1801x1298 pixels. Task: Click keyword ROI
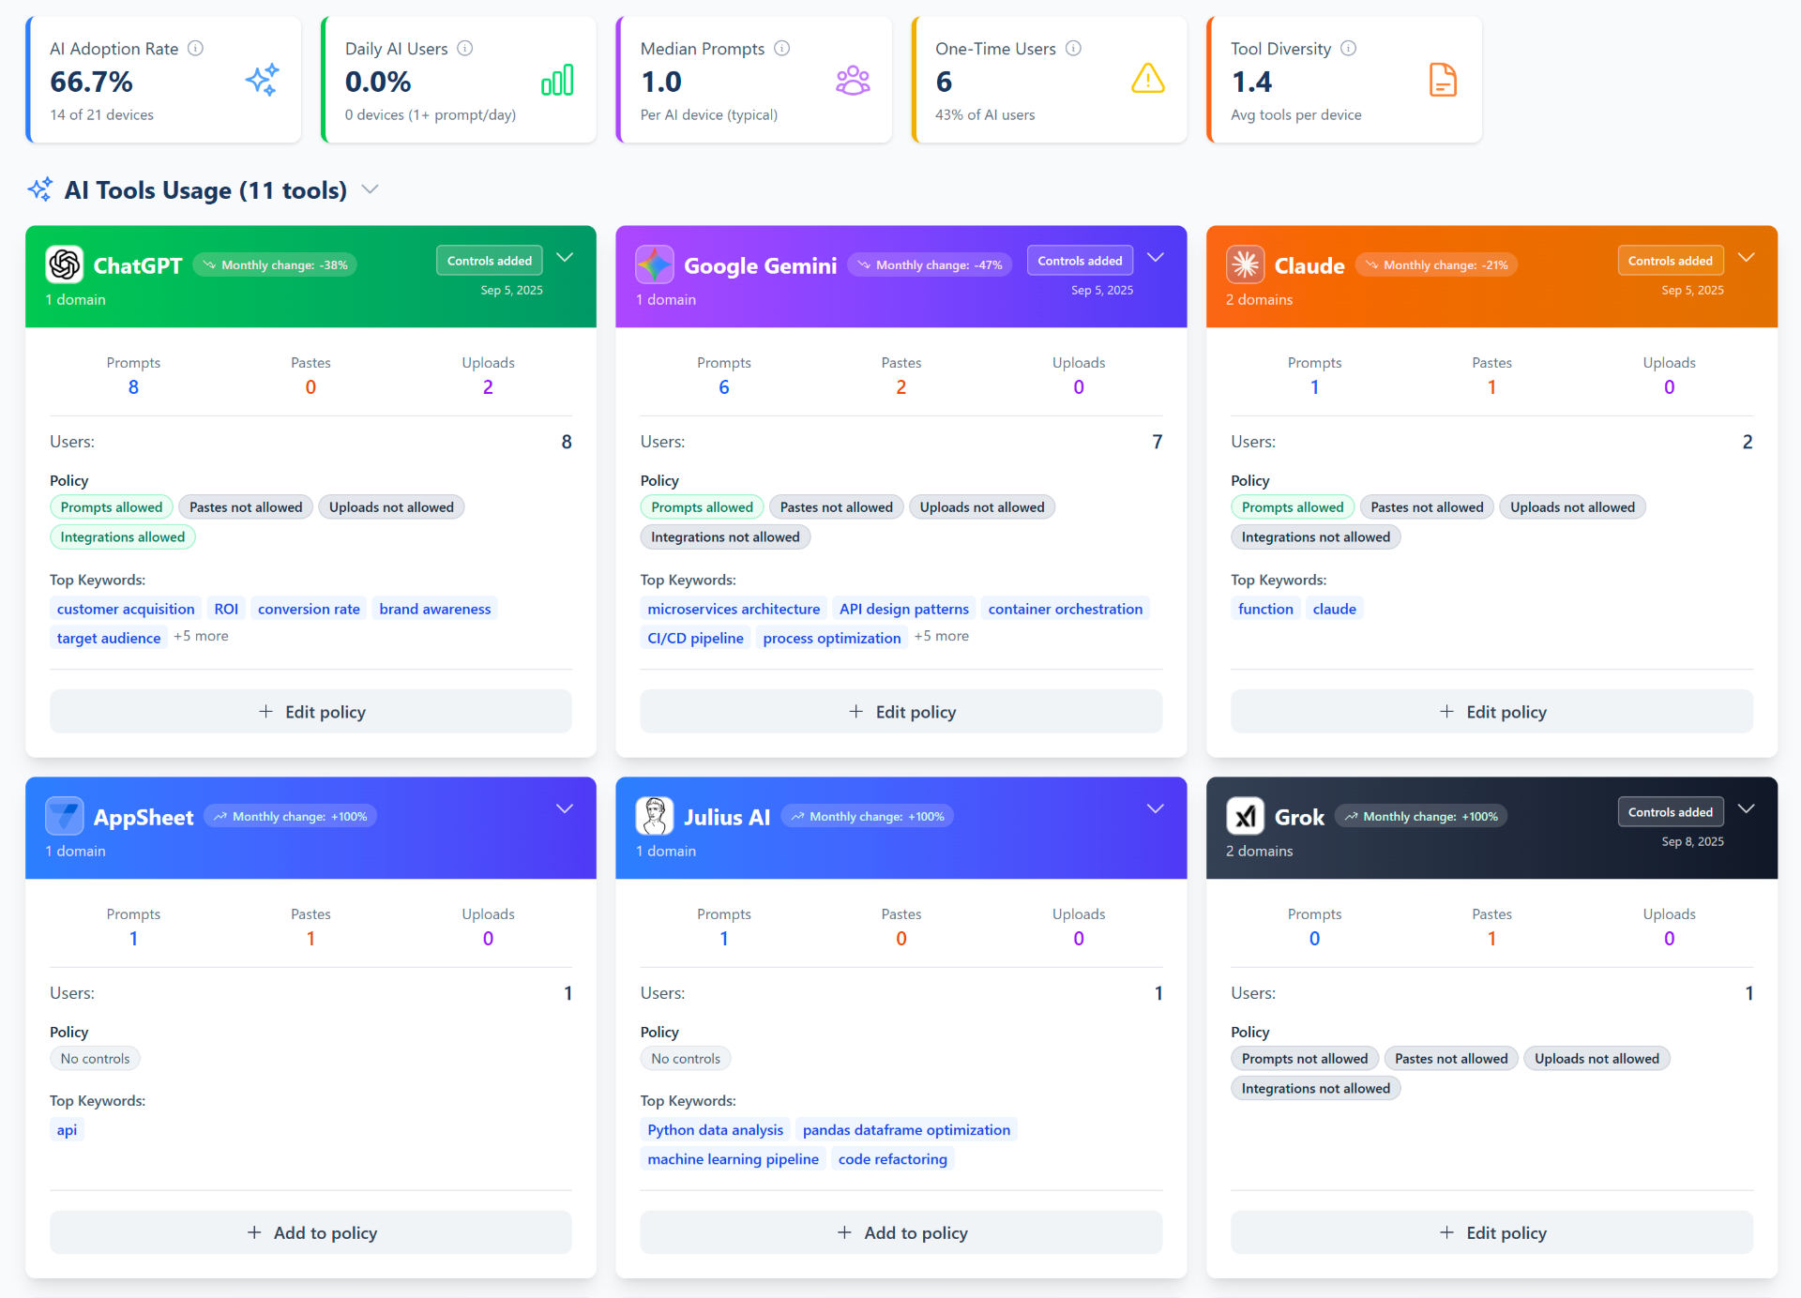point(226,609)
